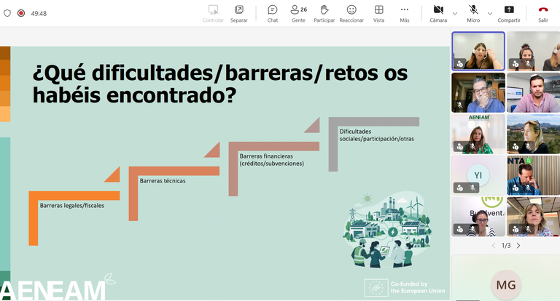Click the 'Barreras técnicas' label
Screen dimensions: 560x301
(163, 181)
